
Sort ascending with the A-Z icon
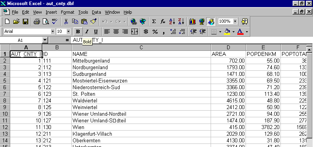(172, 21)
